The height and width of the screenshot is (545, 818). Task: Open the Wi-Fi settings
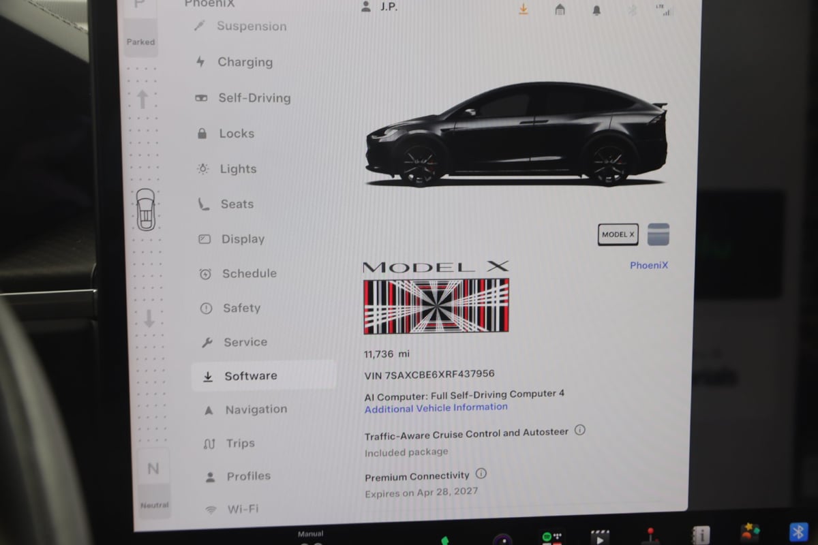point(232,509)
